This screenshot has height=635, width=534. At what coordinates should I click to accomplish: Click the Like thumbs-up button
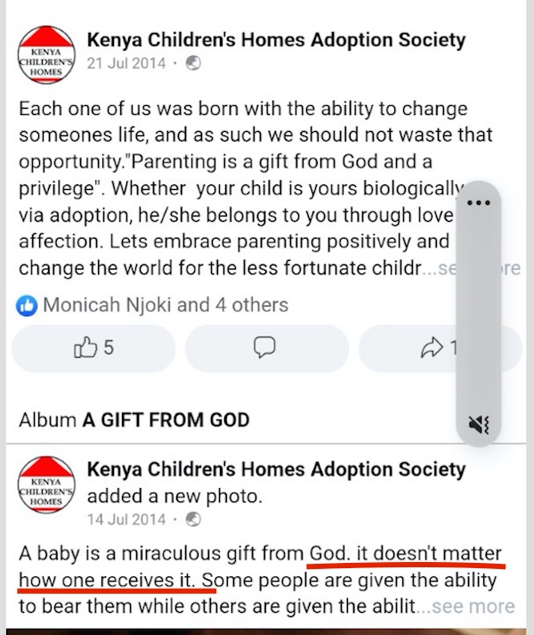93,348
